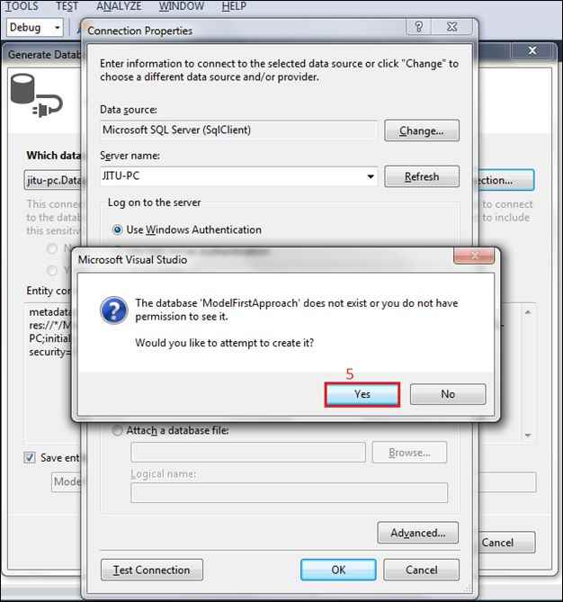The height and width of the screenshot is (602, 563).
Task: Click the up arrow of the connection string scrollbar
Action: [528, 312]
